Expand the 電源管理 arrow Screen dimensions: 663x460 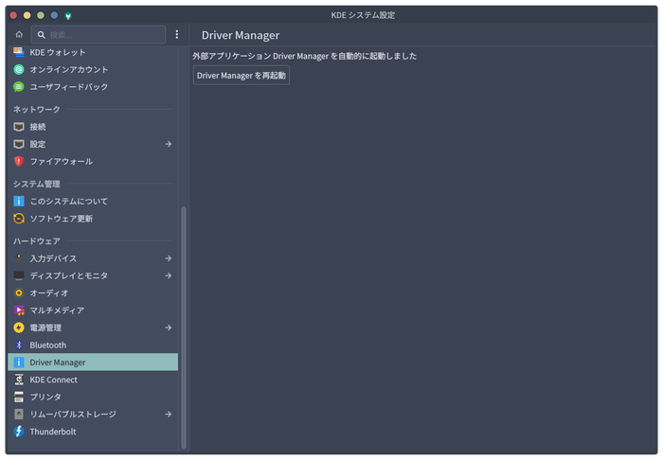tap(169, 327)
